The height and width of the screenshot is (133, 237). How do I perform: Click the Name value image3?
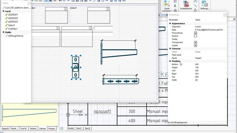(x=198, y=58)
